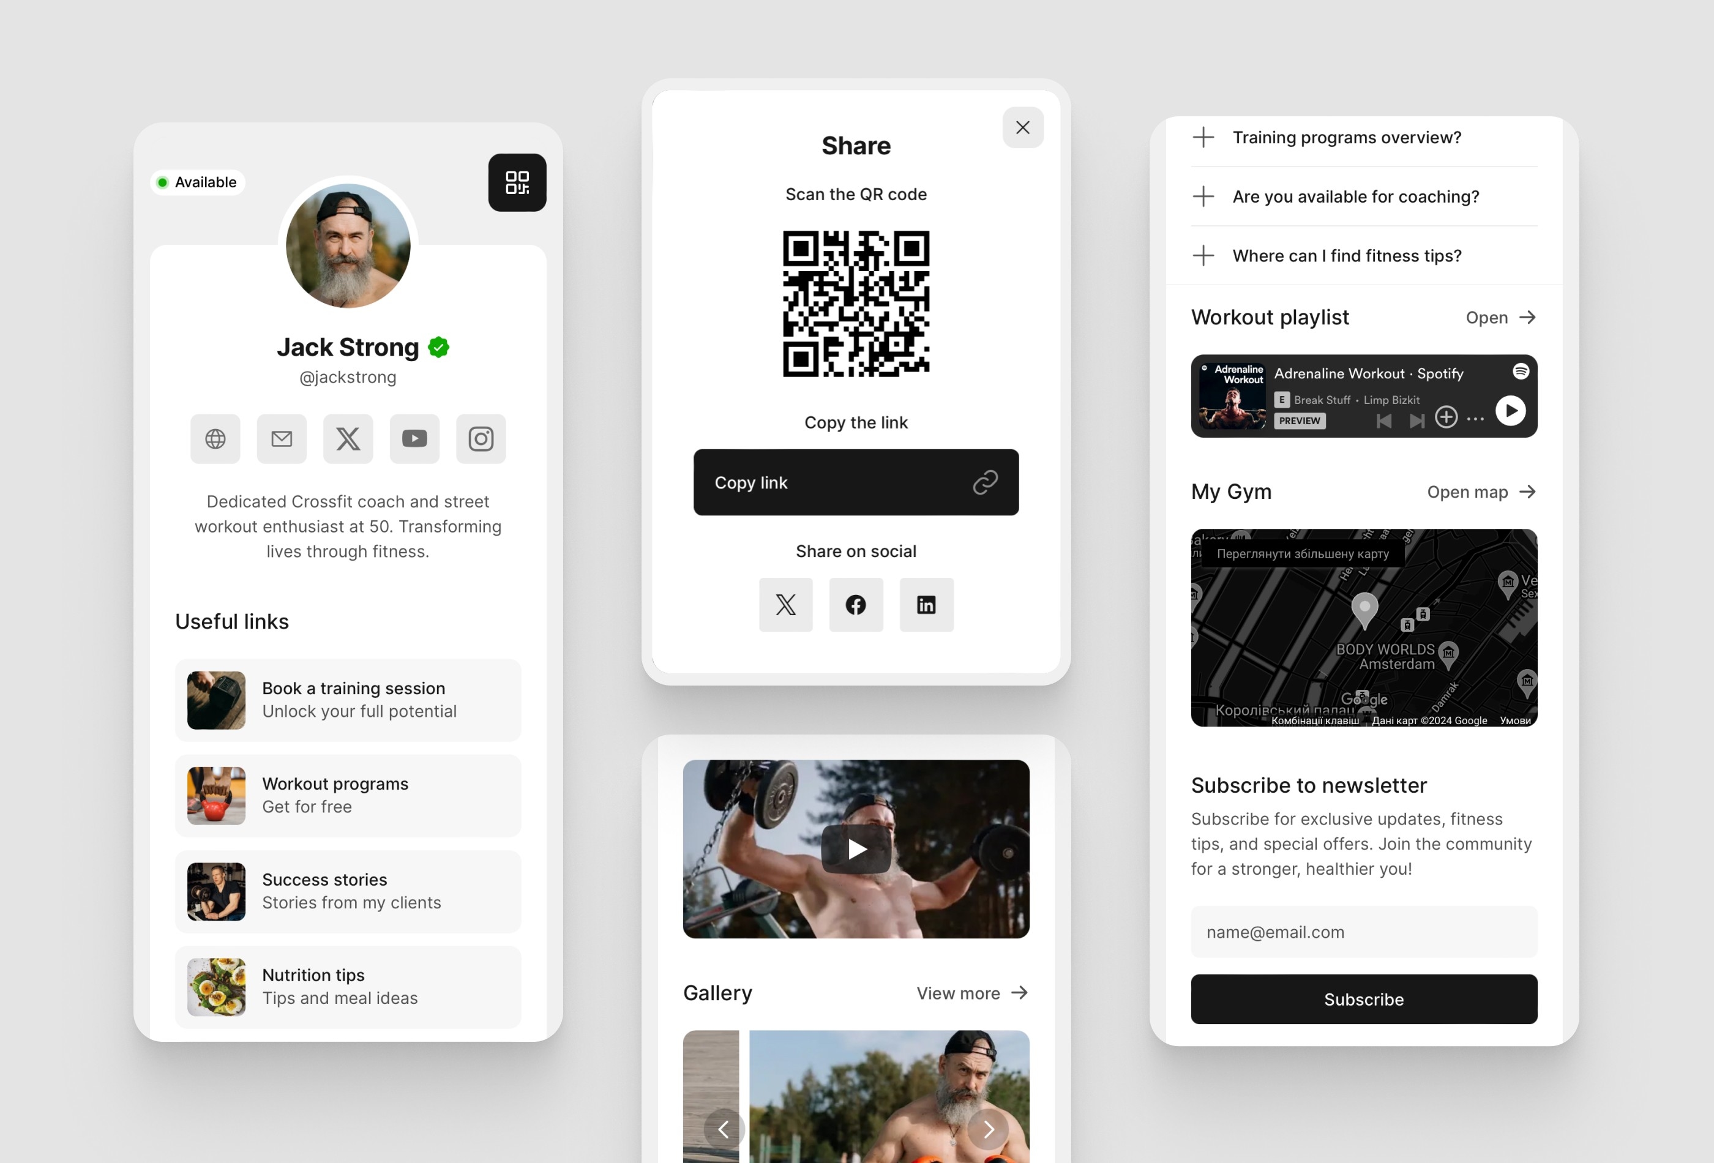Click the copy link icon in share dialog
The width and height of the screenshot is (1714, 1163).
[x=985, y=483]
